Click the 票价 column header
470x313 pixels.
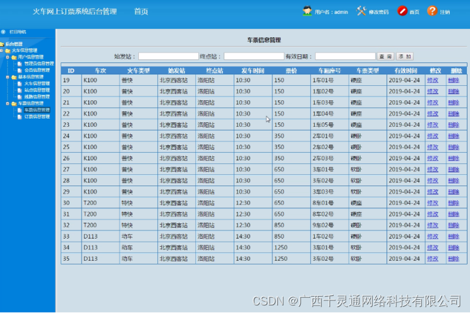coord(291,71)
